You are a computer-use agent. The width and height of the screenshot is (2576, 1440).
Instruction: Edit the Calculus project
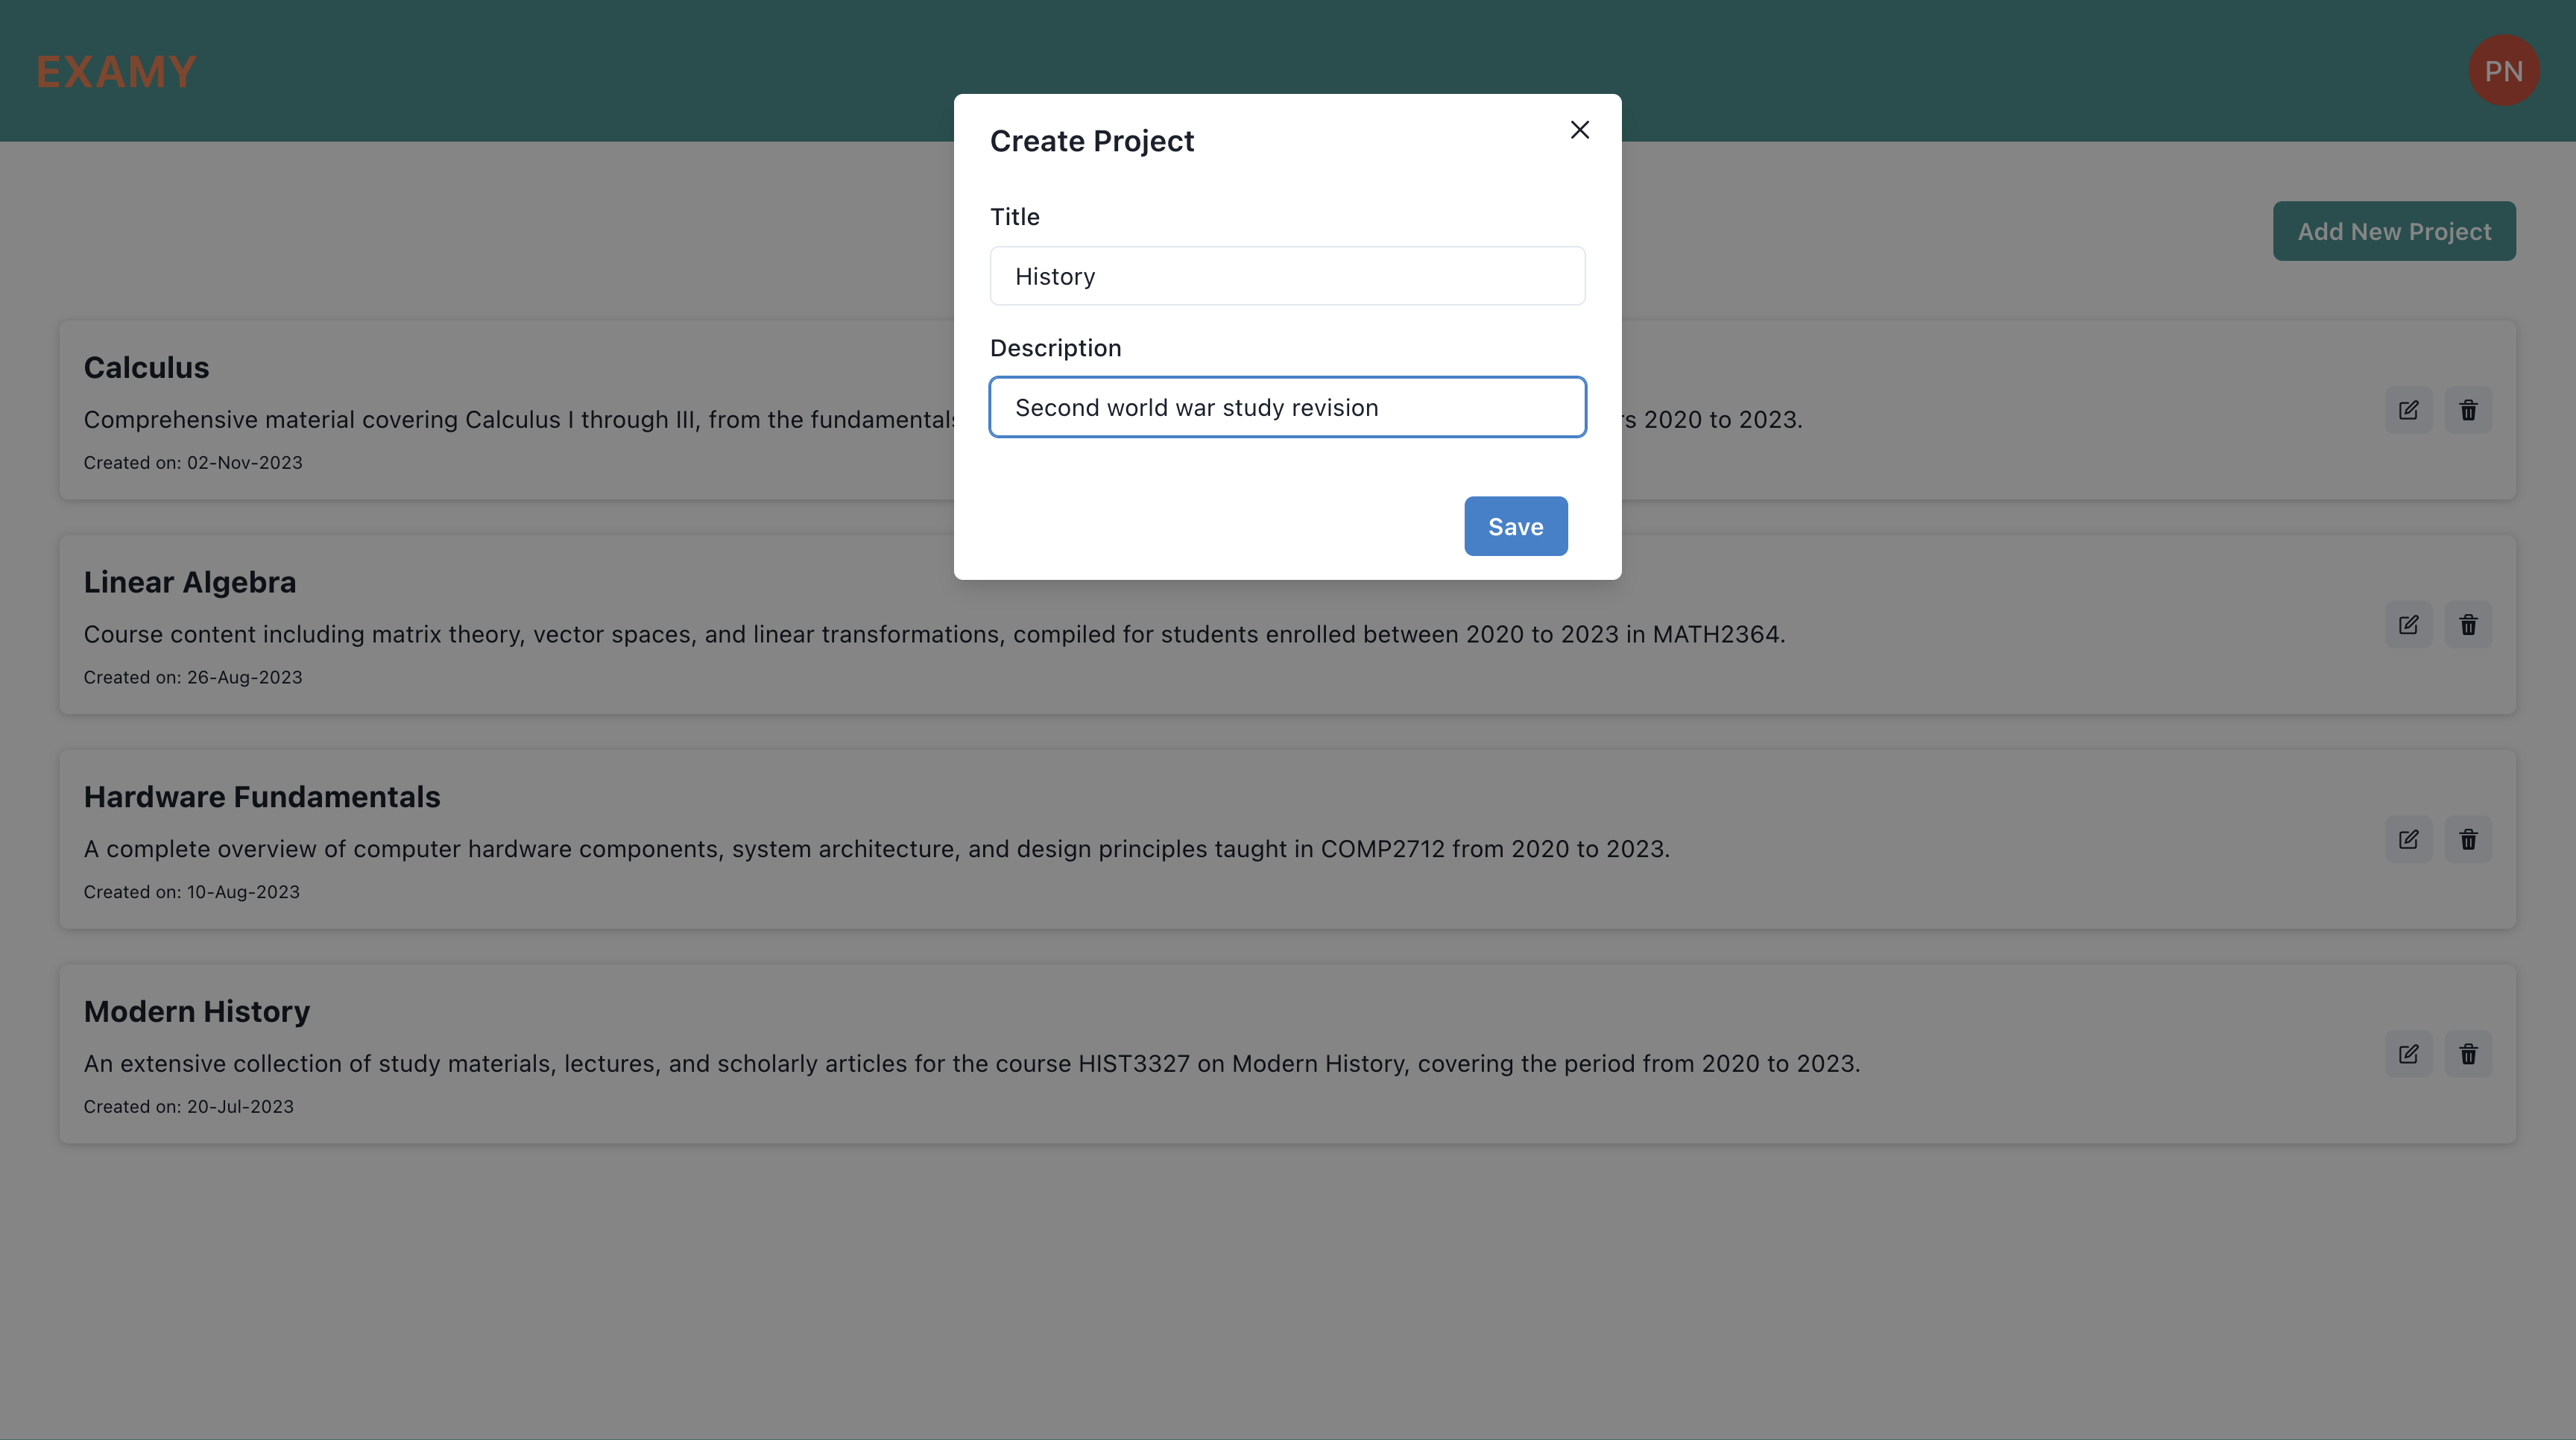coord(2408,410)
